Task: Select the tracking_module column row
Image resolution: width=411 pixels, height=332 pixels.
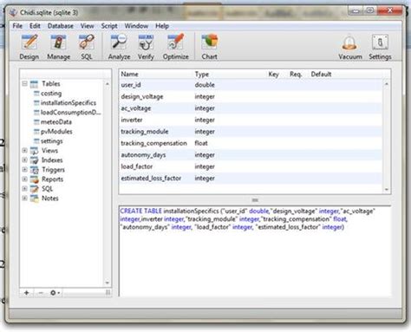Action: 251,132
